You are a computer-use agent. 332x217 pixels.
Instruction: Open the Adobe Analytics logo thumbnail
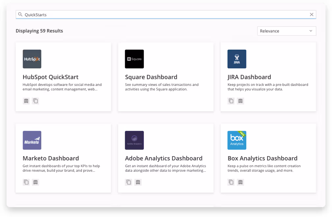coord(134,140)
